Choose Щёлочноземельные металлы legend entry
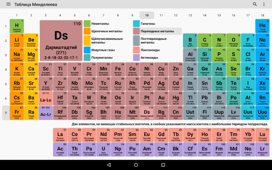Screen dimensions: 272x170 coord(104,41)
